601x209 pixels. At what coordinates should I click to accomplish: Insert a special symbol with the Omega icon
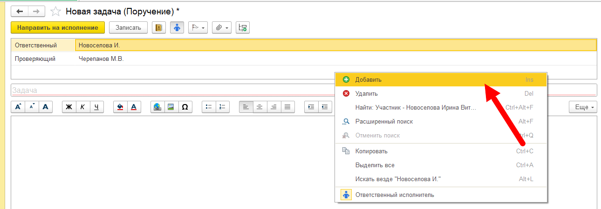(x=185, y=107)
